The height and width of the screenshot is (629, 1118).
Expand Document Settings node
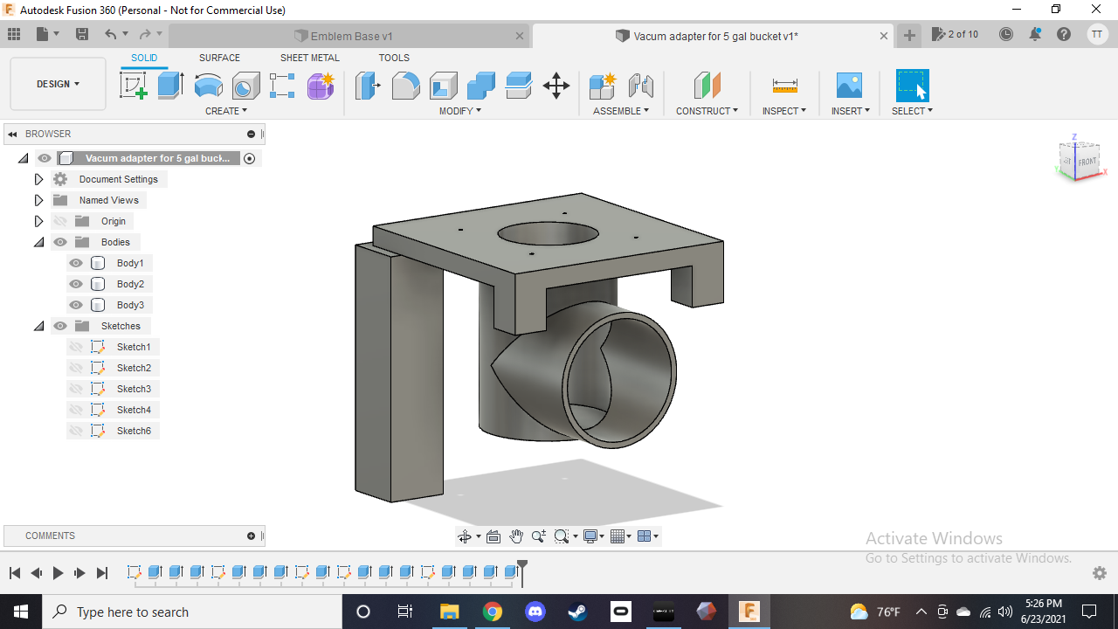pyautogui.click(x=38, y=179)
